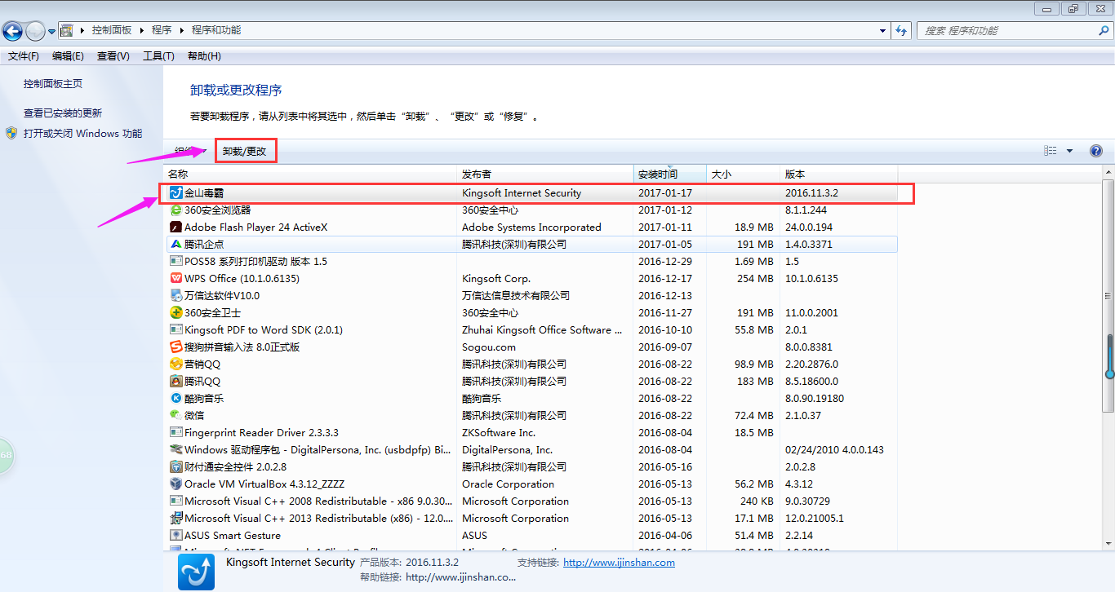Select version cell 8.0.90.19180

pyautogui.click(x=815, y=399)
